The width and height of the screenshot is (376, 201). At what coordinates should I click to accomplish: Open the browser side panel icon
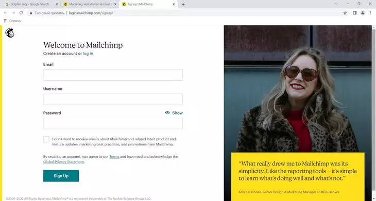(x=355, y=13)
